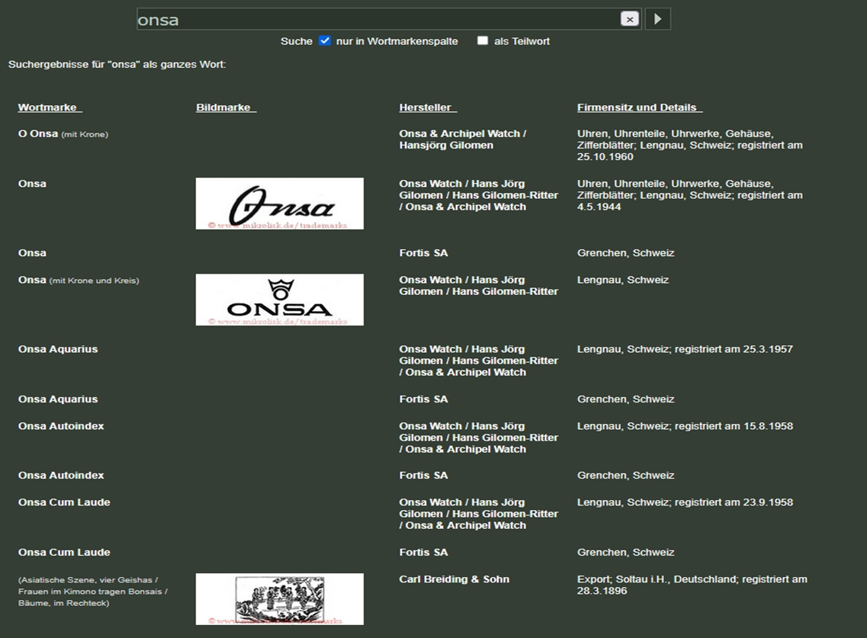Screen dimensions: 867x638
Task: Toggle 'nur in Wortmarkenspalte' checkbox
Action: pos(325,40)
